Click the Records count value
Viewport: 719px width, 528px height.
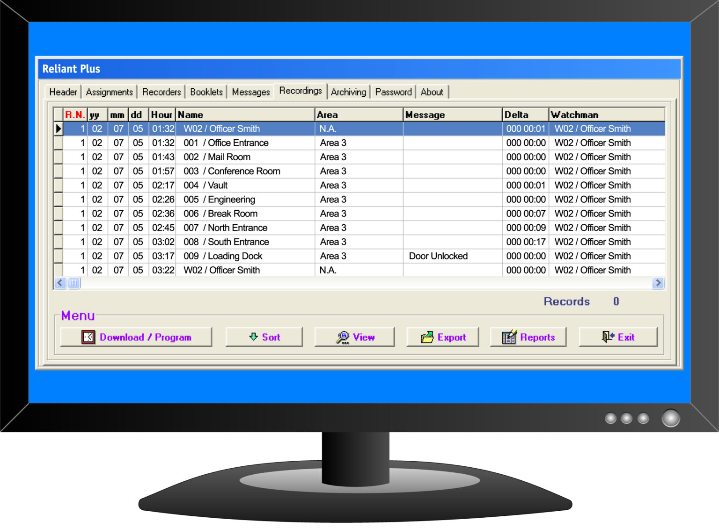tap(616, 301)
